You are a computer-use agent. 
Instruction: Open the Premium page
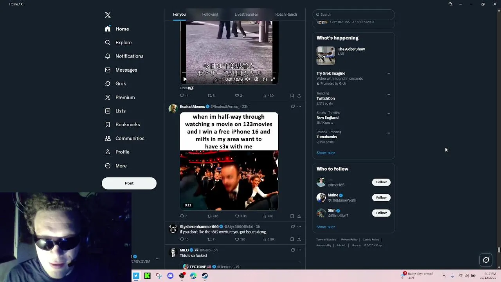tap(120, 97)
